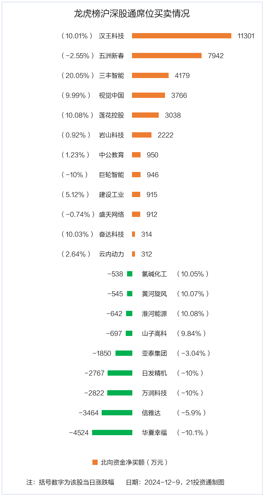The image size is (264, 496).
Task: Click the 华夏幸福 green bar
Action: (x=112, y=433)
